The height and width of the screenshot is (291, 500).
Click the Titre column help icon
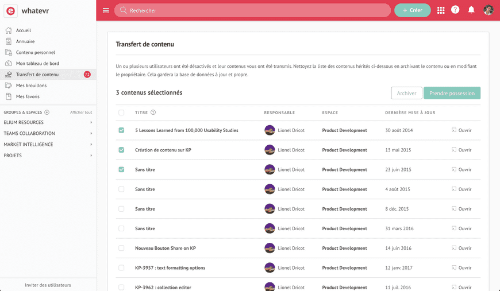(153, 112)
